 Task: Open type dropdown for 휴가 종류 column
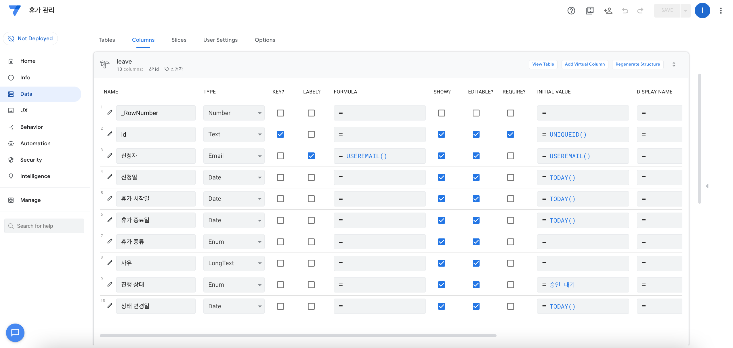(234, 242)
